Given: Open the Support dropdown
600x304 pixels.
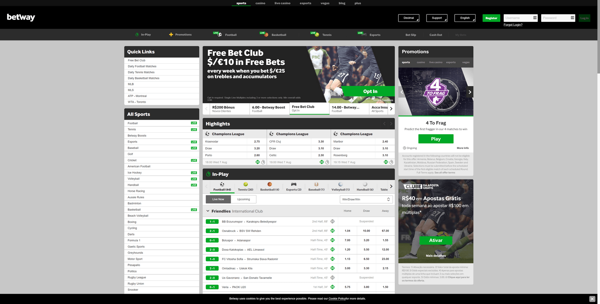Looking at the screenshot, I should point(437,18).
